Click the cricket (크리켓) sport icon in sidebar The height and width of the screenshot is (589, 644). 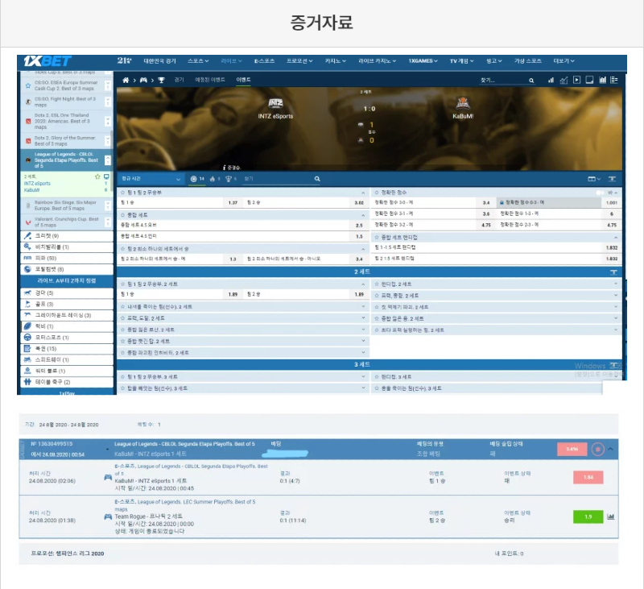28,235
